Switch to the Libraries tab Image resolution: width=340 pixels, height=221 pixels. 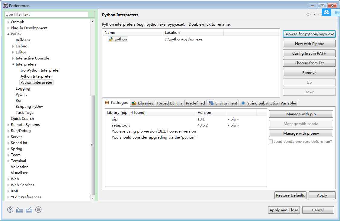pos(143,103)
